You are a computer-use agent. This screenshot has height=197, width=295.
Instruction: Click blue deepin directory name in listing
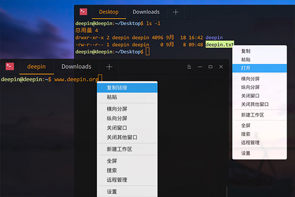pyautogui.click(x=214, y=37)
